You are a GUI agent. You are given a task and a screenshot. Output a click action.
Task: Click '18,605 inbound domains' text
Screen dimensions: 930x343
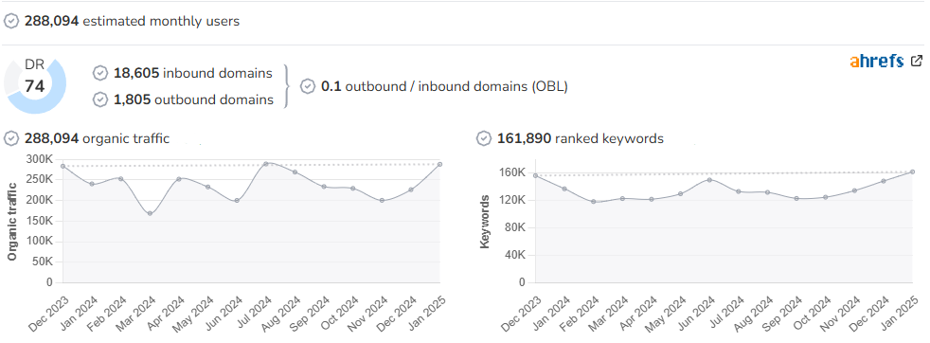click(x=193, y=73)
